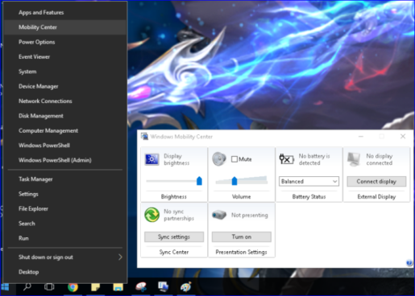
Task: Open Task View on the taskbar
Action: [49, 287]
